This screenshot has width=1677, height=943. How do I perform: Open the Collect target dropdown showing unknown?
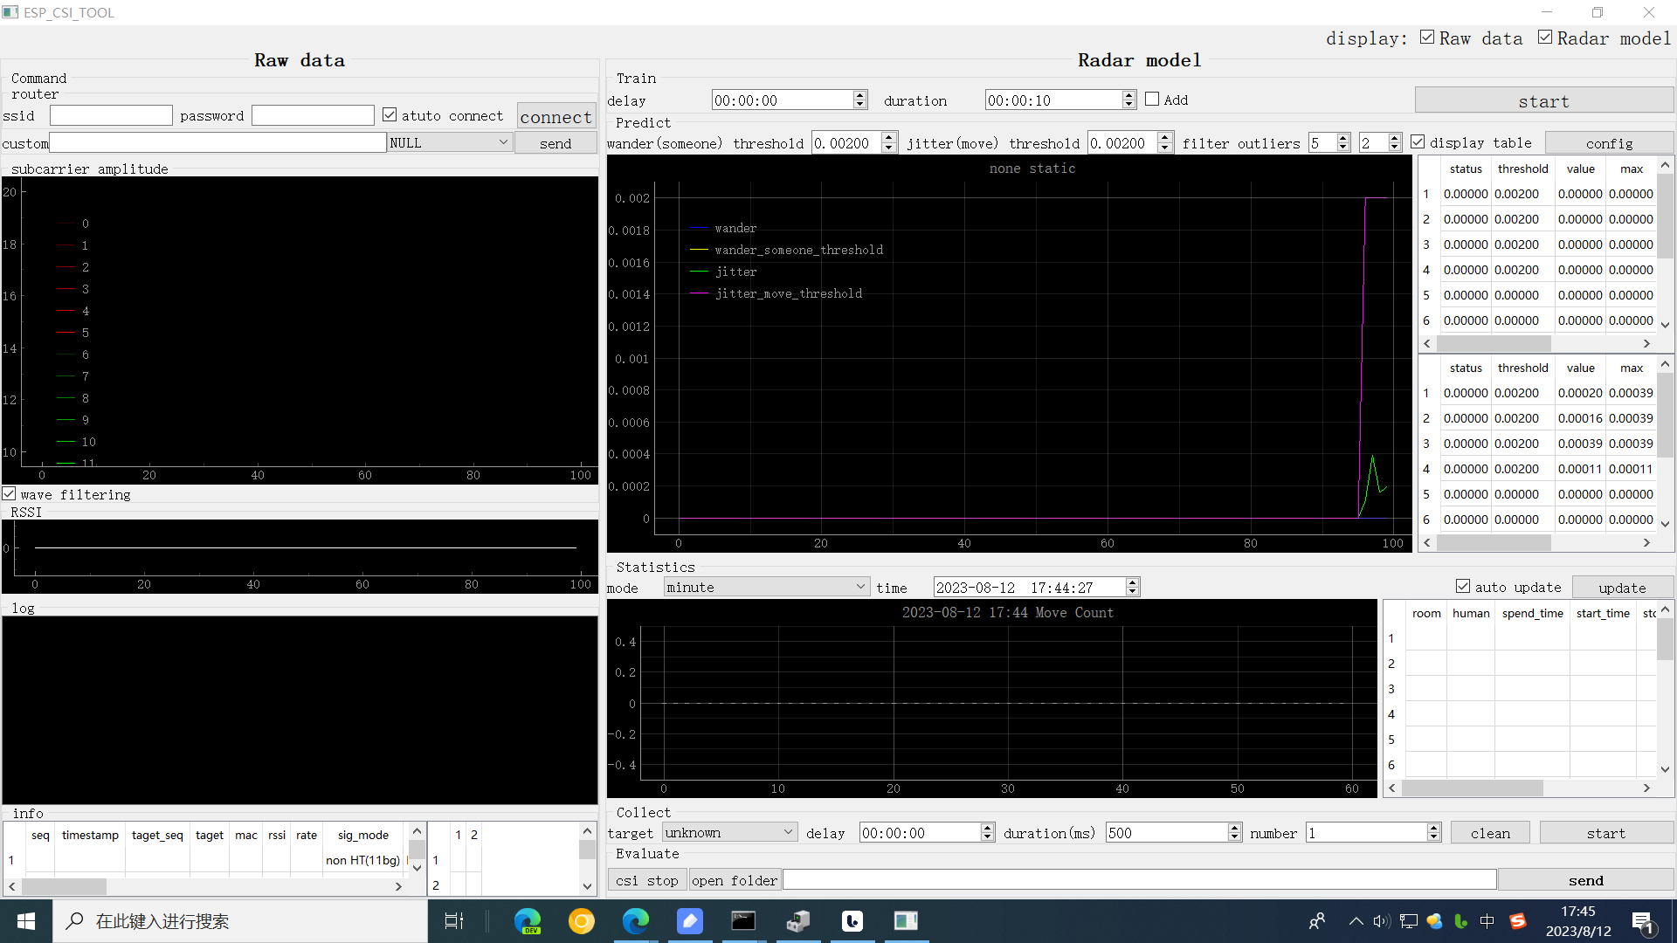[729, 831]
